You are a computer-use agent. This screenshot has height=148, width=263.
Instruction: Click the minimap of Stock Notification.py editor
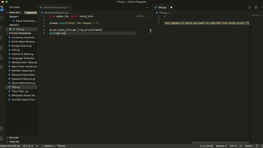pos(143,16)
